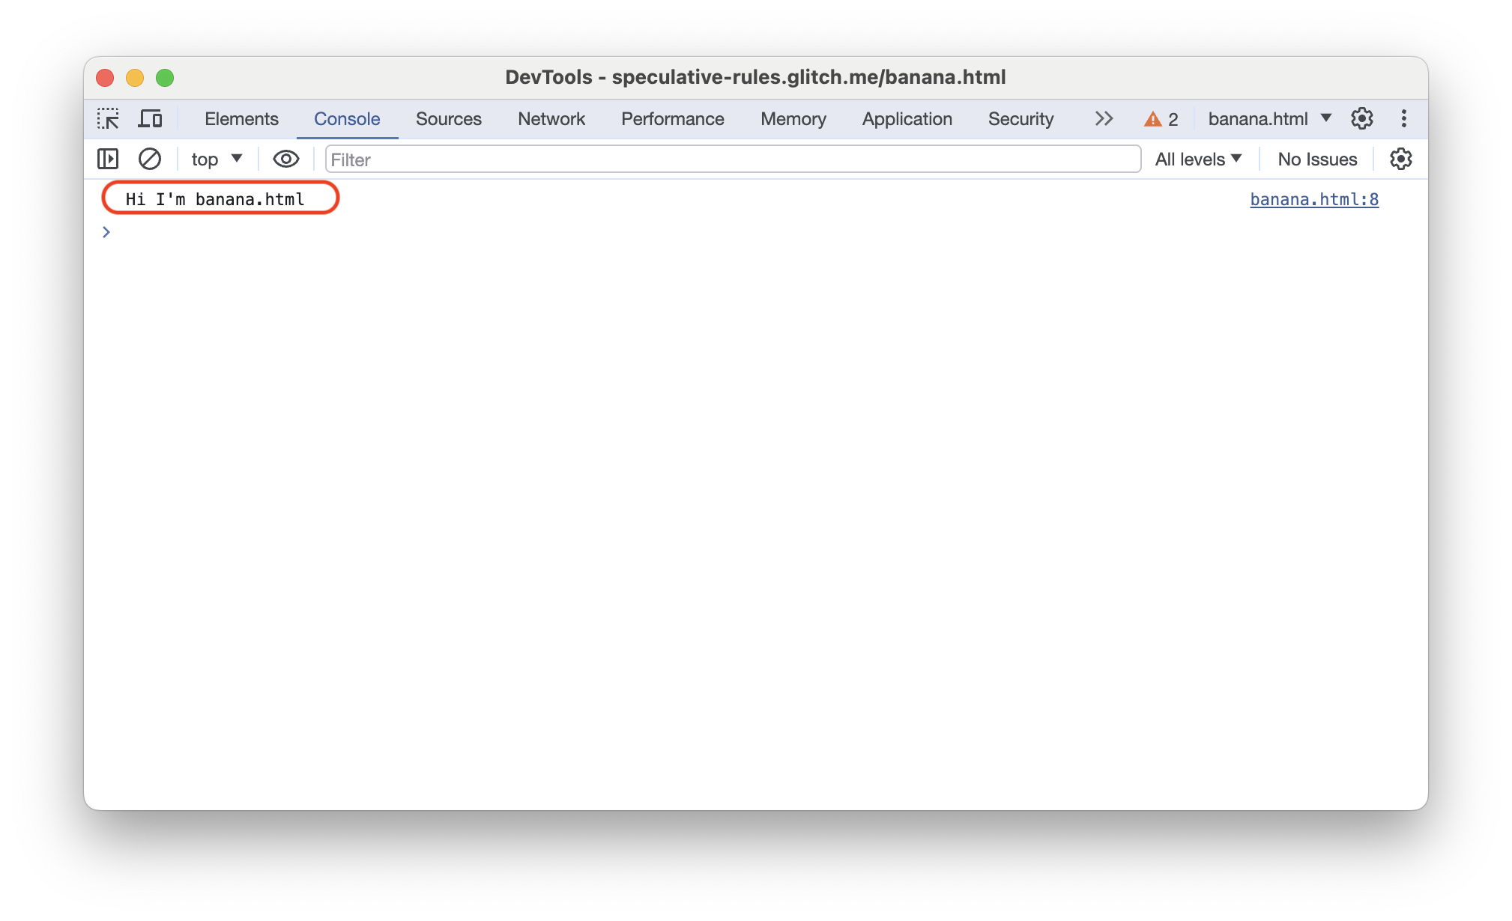The width and height of the screenshot is (1512, 921).
Task: Select the Console tab
Action: pyautogui.click(x=347, y=120)
